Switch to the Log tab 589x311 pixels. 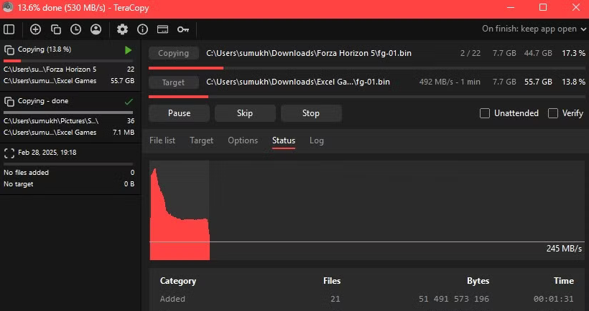pos(317,140)
